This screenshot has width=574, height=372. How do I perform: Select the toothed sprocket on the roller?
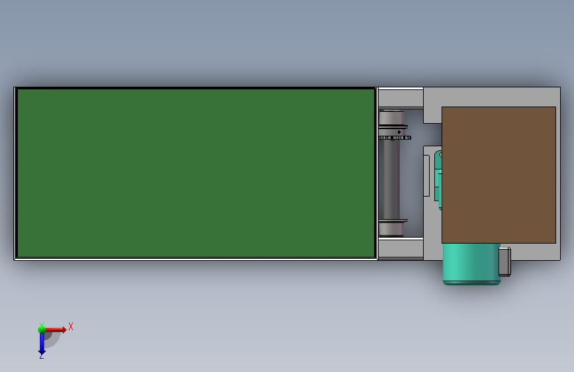(395, 138)
